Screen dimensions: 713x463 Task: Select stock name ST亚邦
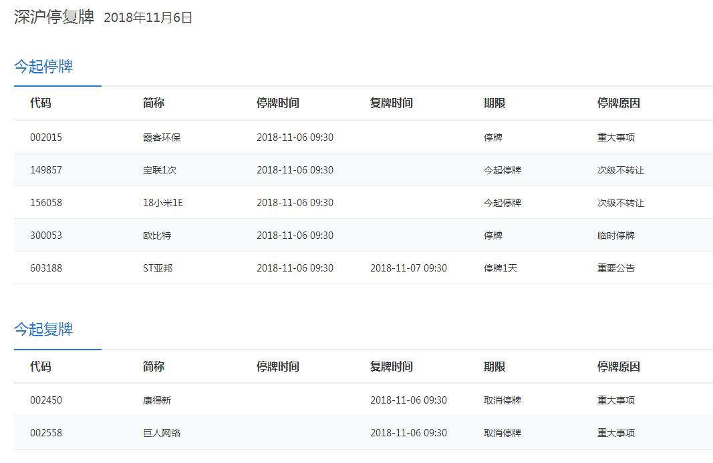[158, 268]
